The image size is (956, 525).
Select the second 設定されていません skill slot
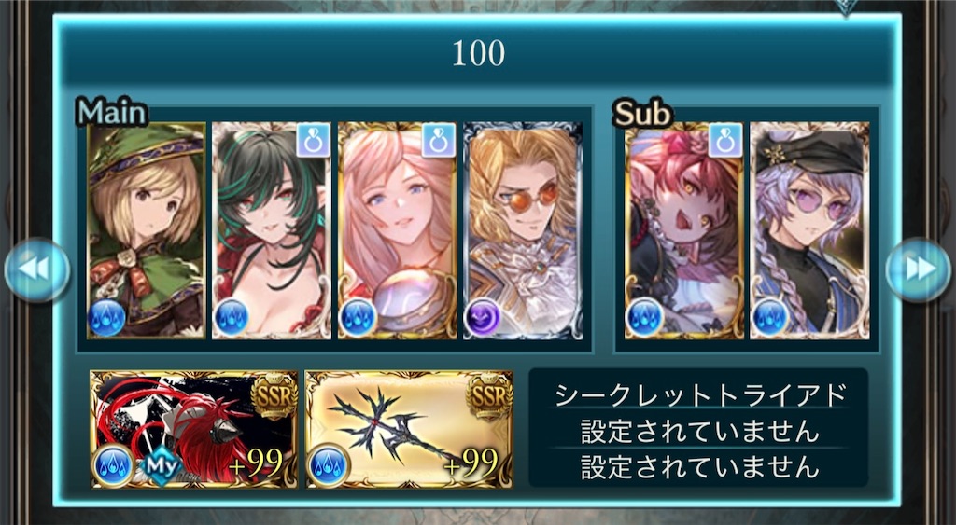tap(698, 431)
